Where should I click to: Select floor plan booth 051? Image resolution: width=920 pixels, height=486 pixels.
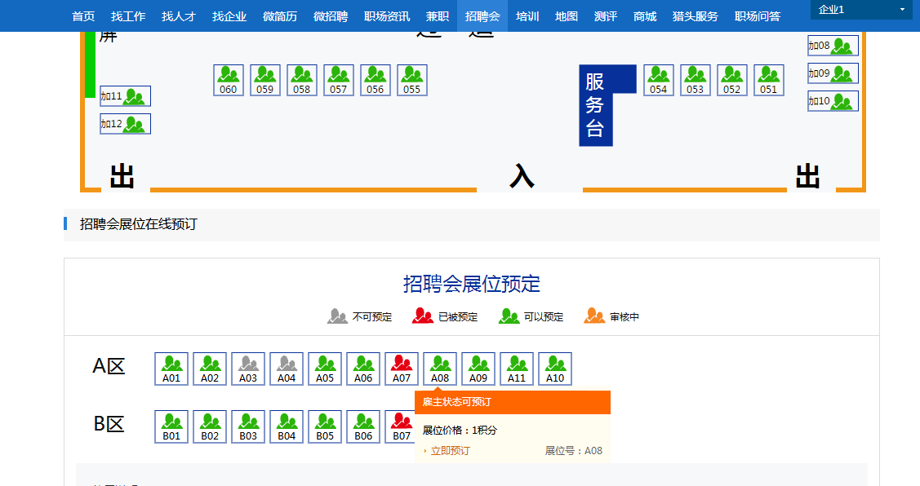pyautogui.click(x=769, y=80)
